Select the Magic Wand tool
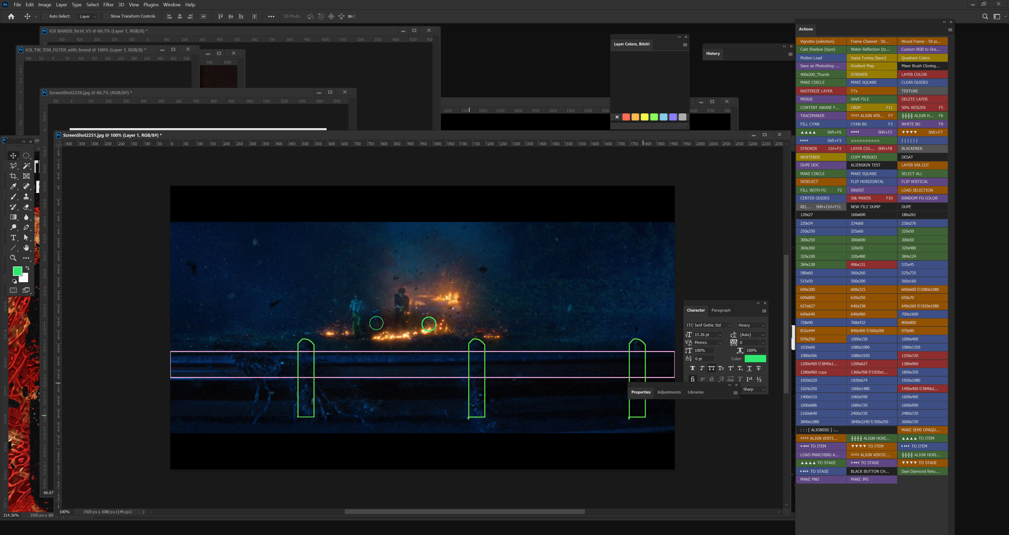 pos(26,166)
